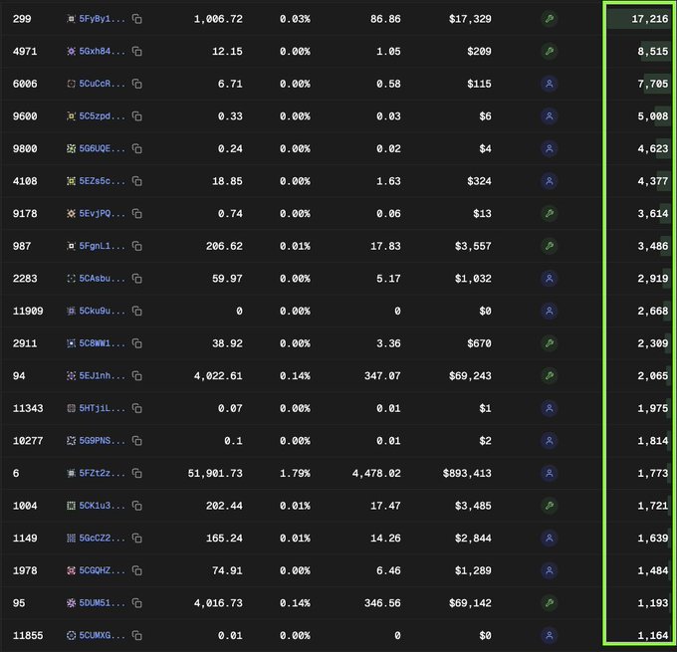Screen dimensions: 677x652
Task: Copy the 5FyBy1... address
Action: (x=136, y=19)
